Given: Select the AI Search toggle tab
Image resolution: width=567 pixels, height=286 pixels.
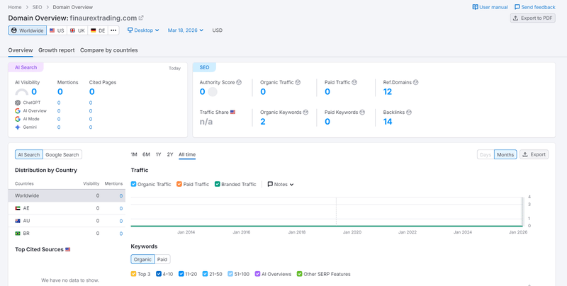Looking at the screenshot, I should pyautogui.click(x=29, y=154).
